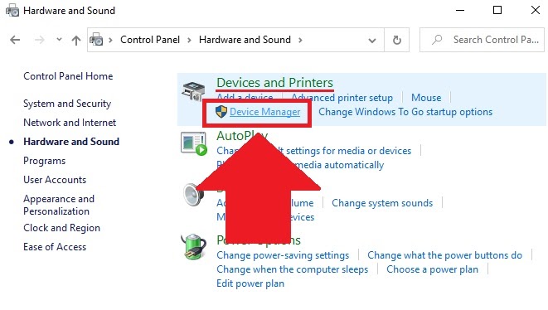Refresh the Control Panel view
The width and height of the screenshot is (548, 310).
point(396,40)
